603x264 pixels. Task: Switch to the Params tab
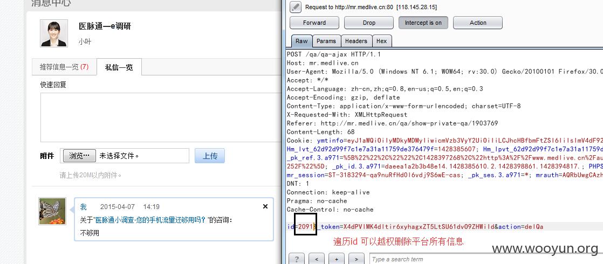[x=326, y=41]
